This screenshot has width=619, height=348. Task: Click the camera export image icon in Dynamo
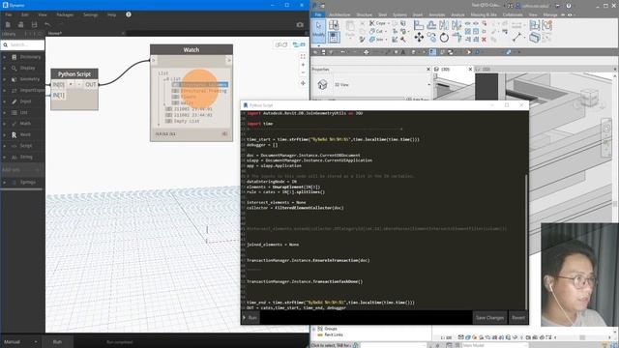[x=300, y=25]
